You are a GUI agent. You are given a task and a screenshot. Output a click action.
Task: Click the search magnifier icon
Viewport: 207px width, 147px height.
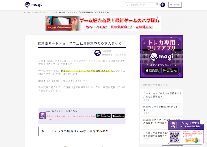[157, 5]
